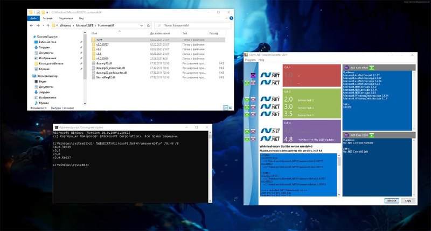
Task: Click the Explorer navigation pane scrollbar down arrow
Action: coord(85,104)
